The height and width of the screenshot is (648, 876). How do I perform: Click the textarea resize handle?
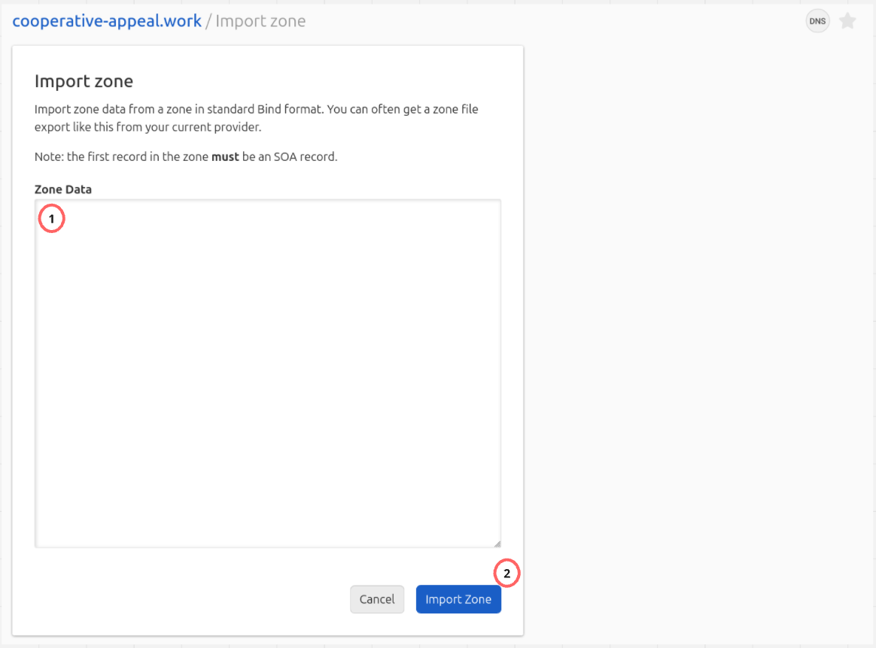pyautogui.click(x=497, y=542)
